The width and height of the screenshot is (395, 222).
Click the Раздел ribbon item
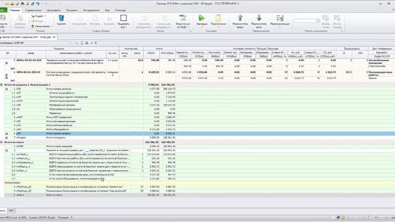tap(39, 16)
